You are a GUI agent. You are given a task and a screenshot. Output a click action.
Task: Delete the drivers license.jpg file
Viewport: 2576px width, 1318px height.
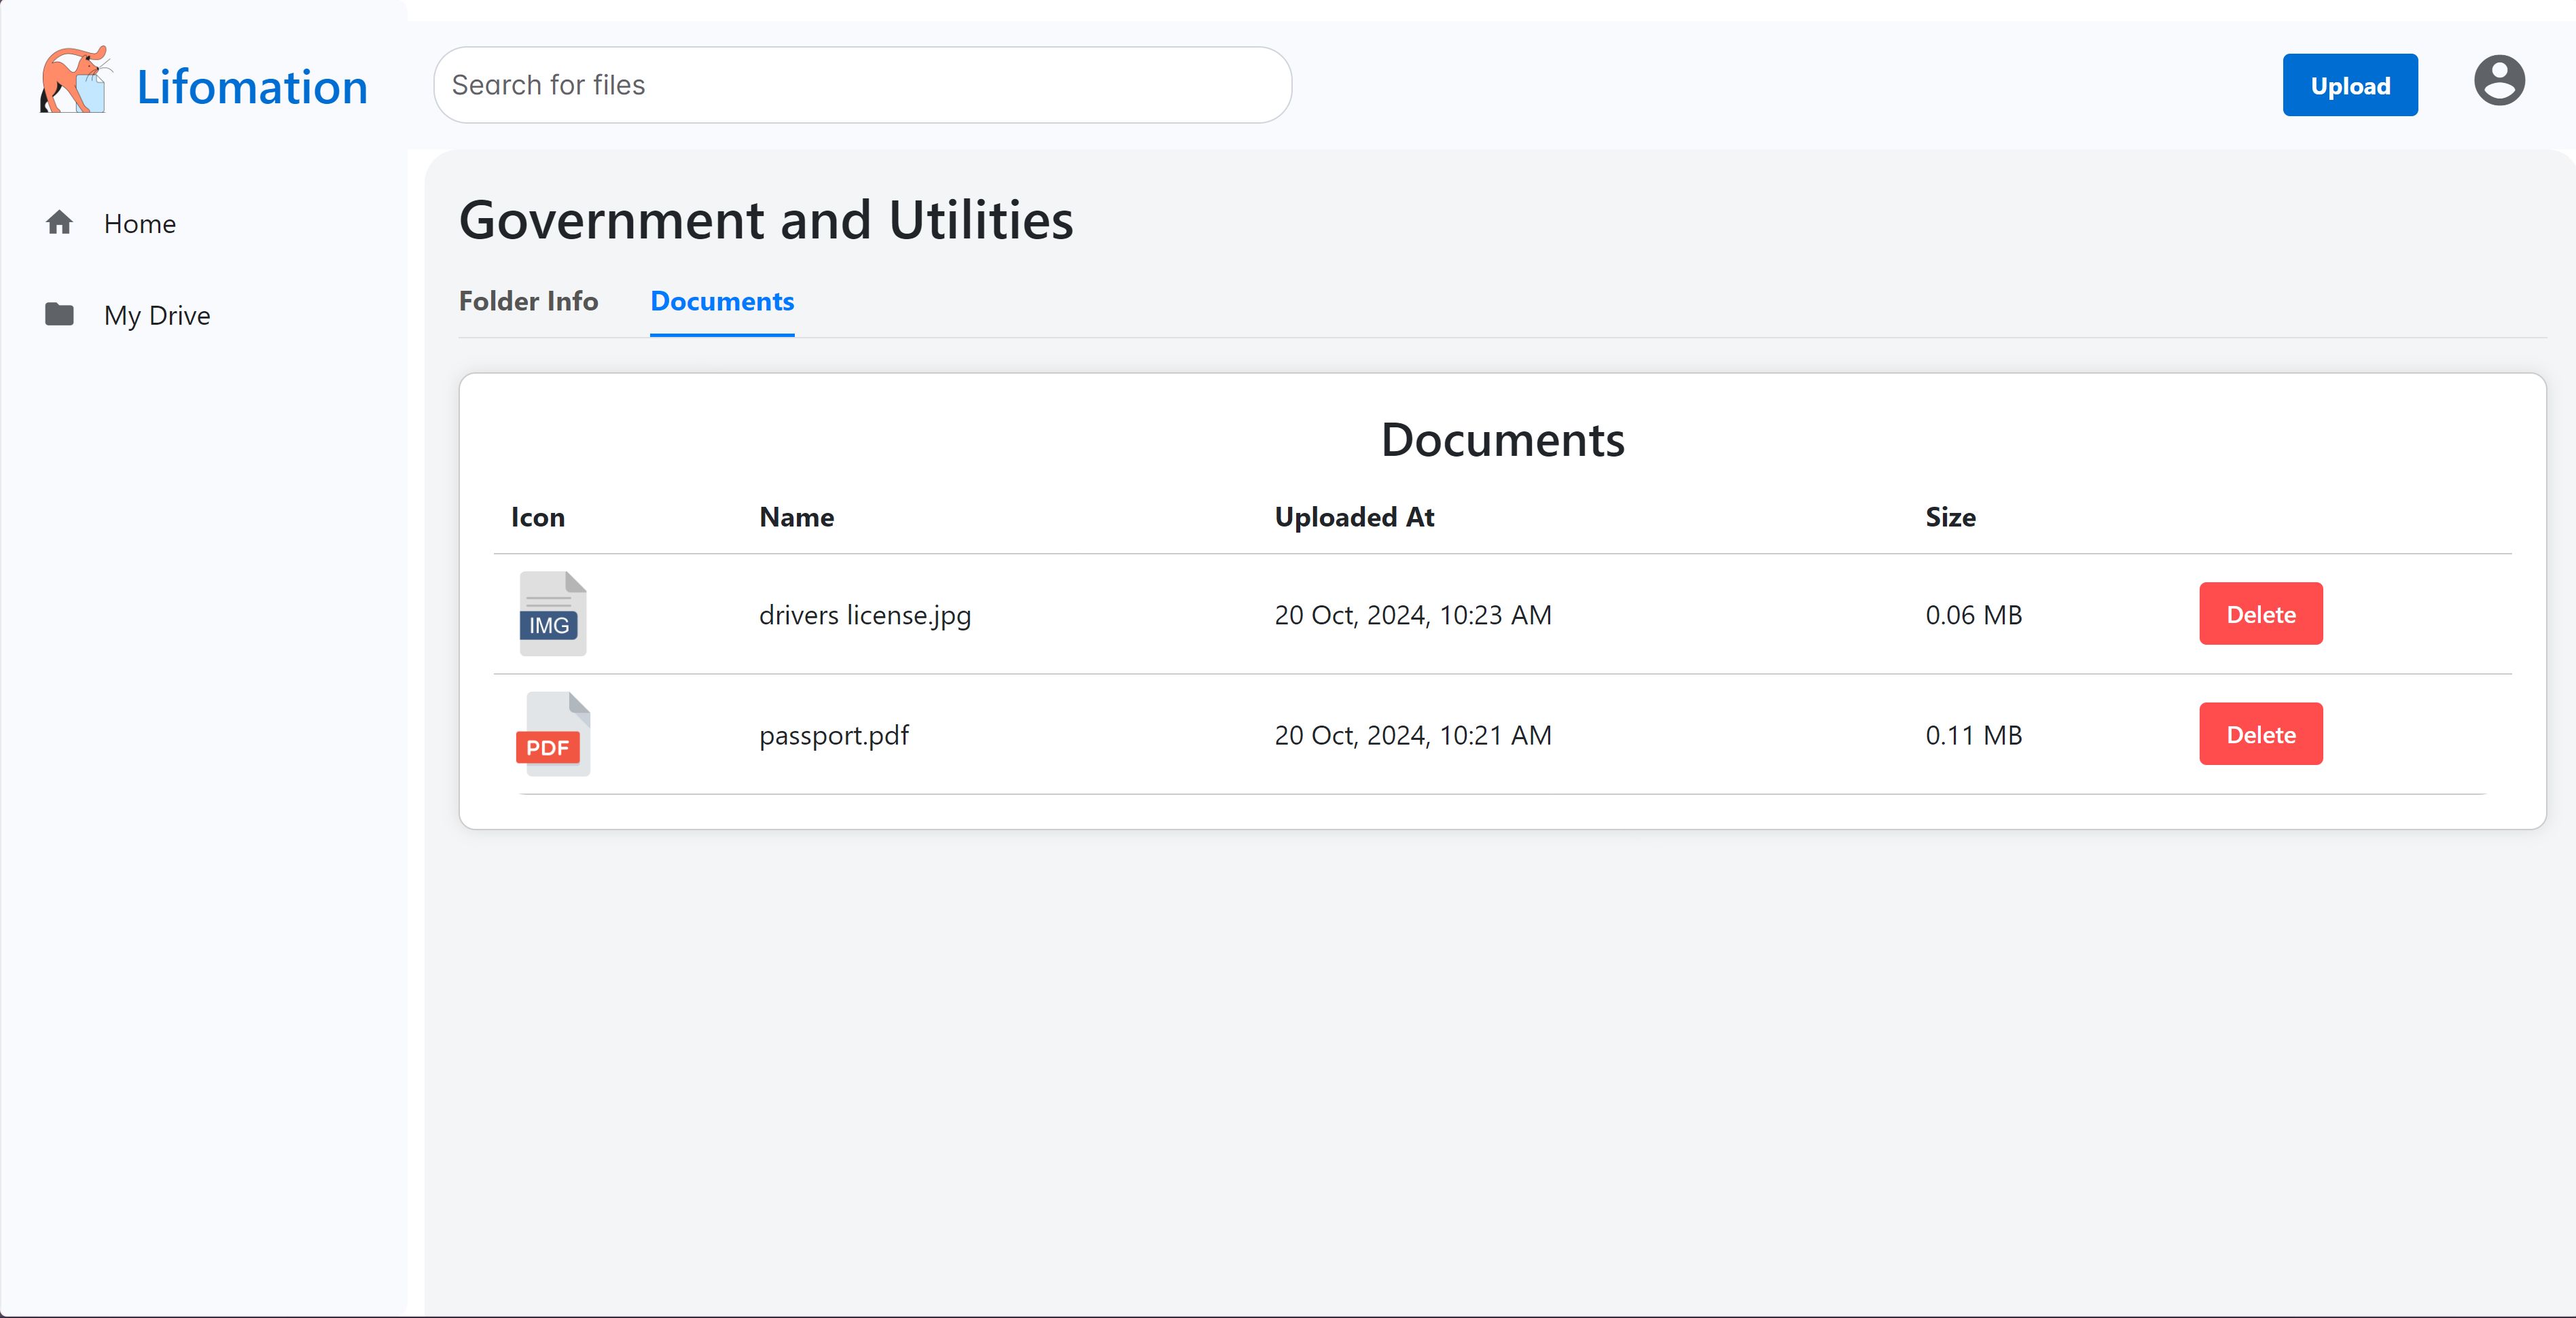pos(2260,614)
